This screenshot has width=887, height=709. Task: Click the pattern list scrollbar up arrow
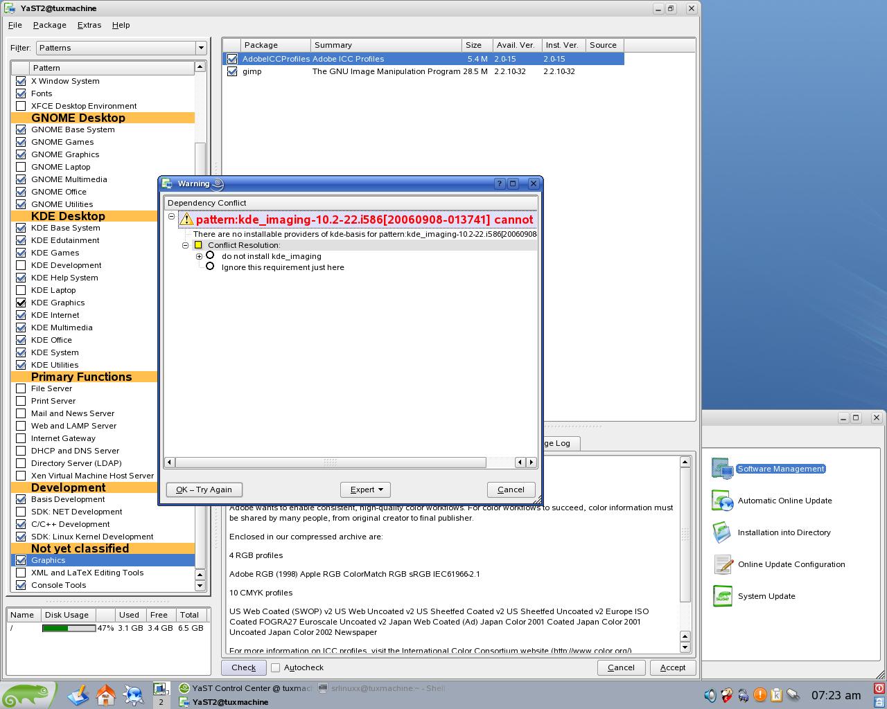pyautogui.click(x=200, y=66)
